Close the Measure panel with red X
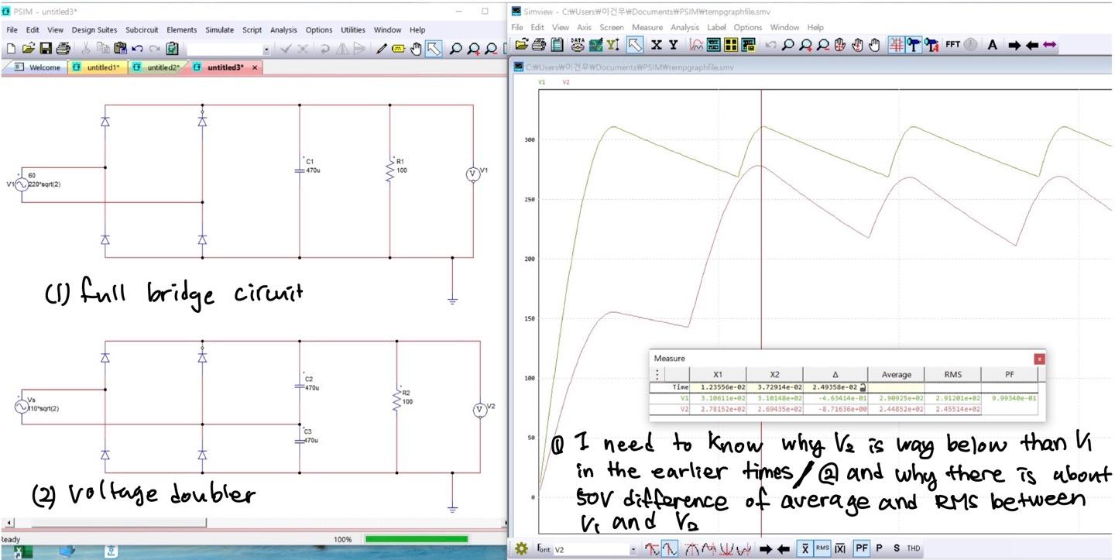The height and width of the screenshot is (560, 1115). tap(1039, 359)
